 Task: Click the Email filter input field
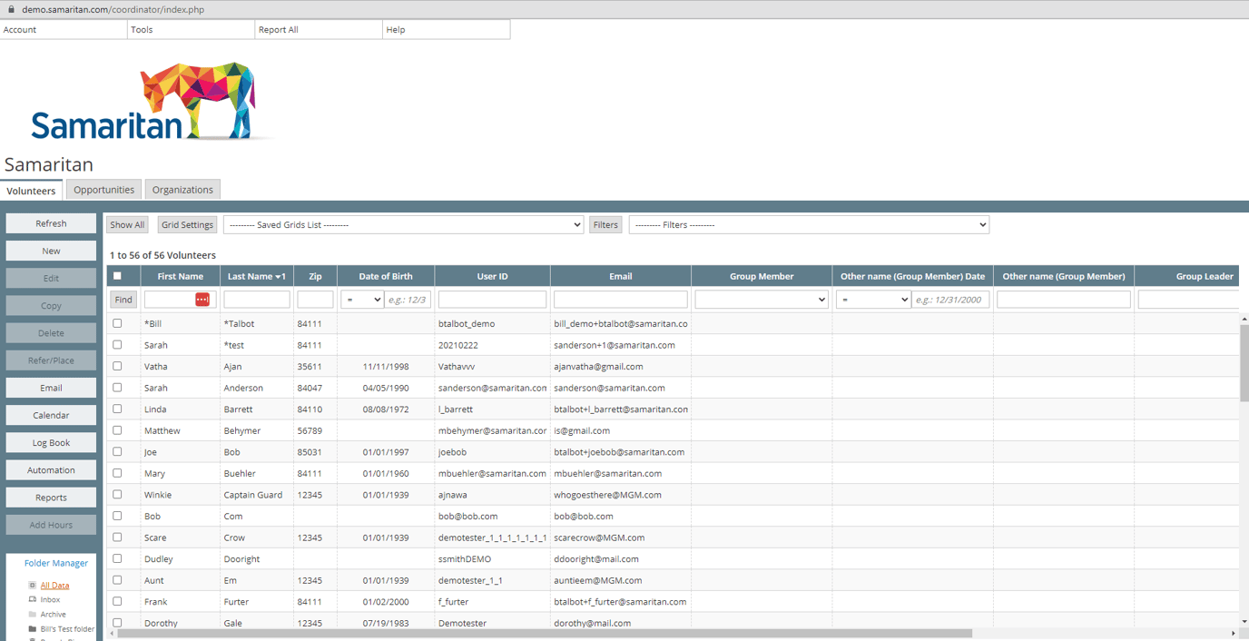(x=620, y=300)
